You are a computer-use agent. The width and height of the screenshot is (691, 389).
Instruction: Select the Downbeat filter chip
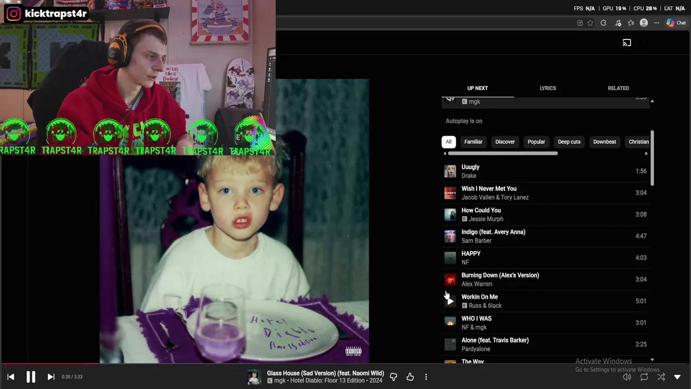tap(604, 142)
